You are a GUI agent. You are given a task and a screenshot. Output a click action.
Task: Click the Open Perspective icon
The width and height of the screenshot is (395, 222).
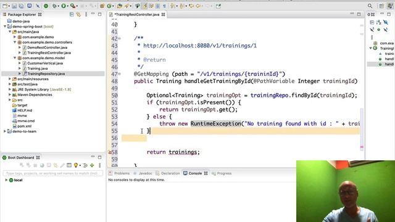point(381,6)
